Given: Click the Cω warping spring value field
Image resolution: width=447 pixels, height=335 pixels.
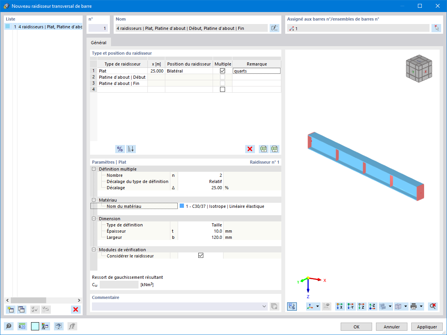Looking at the screenshot, I should point(119,284).
